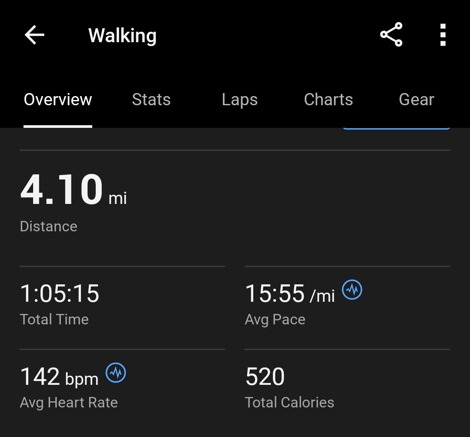Open the Laps tab
The image size is (470, 437).
pyautogui.click(x=239, y=100)
